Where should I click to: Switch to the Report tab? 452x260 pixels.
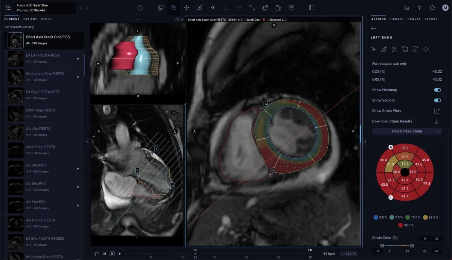coord(431,19)
